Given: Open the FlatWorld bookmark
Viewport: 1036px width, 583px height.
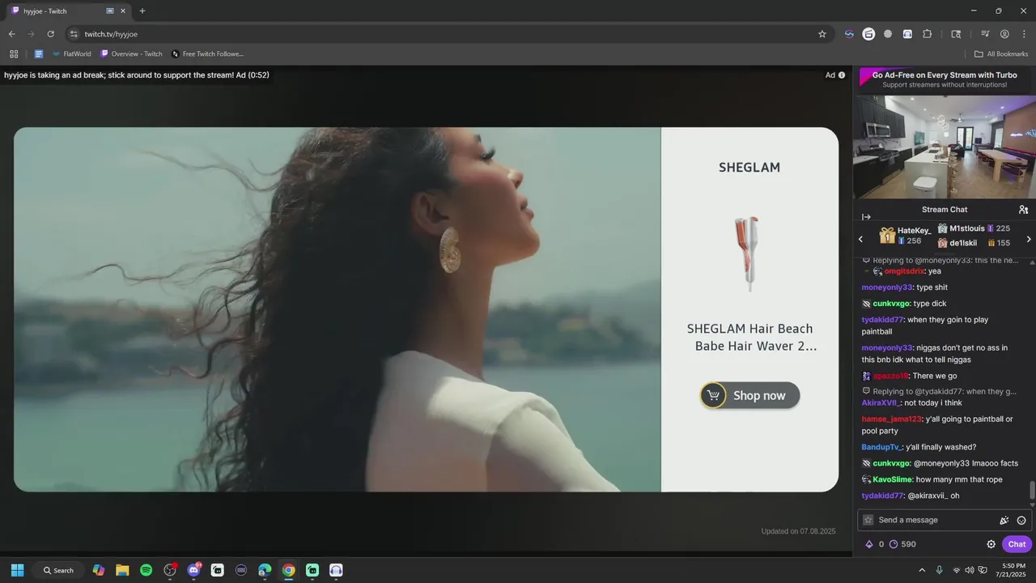Looking at the screenshot, I should coord(72,54).
